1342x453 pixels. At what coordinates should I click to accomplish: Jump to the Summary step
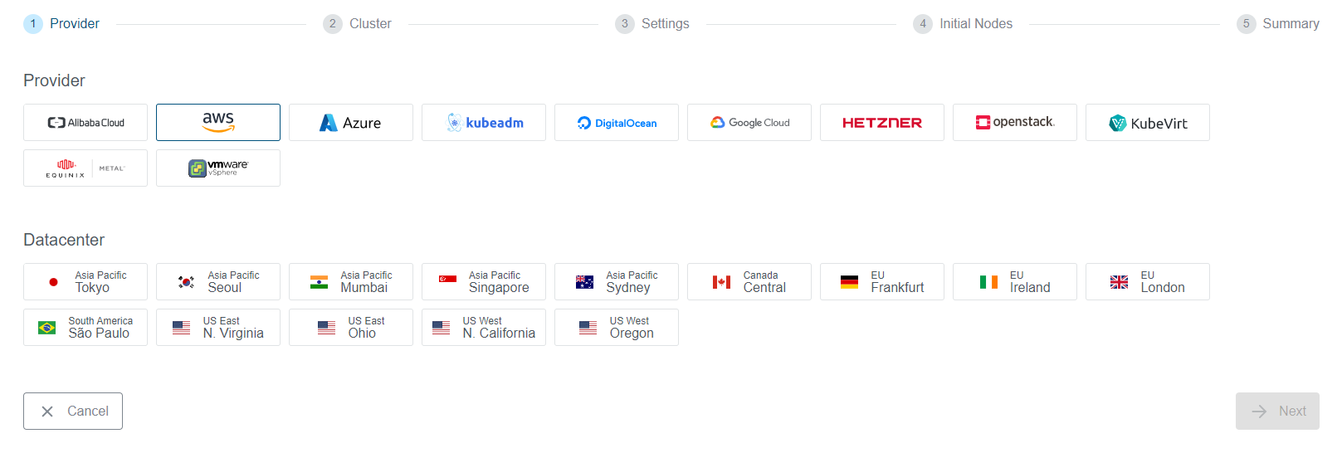1278,24
